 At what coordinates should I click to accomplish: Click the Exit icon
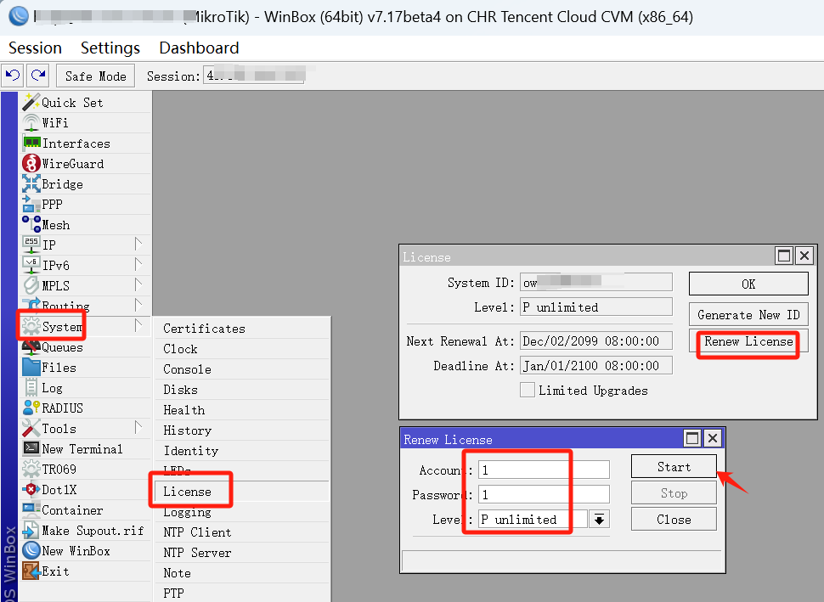coord(31,571)
